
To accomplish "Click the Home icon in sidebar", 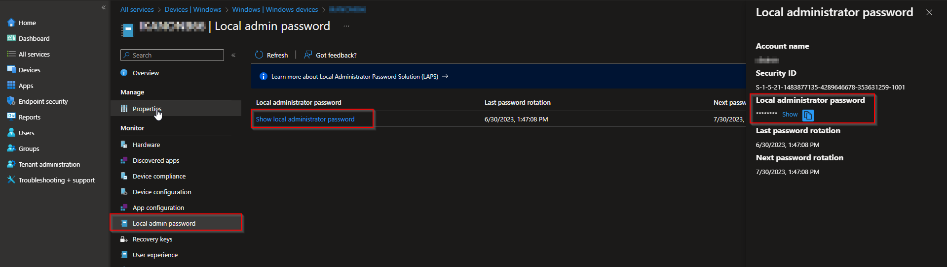I will click(x=11, y=23).
